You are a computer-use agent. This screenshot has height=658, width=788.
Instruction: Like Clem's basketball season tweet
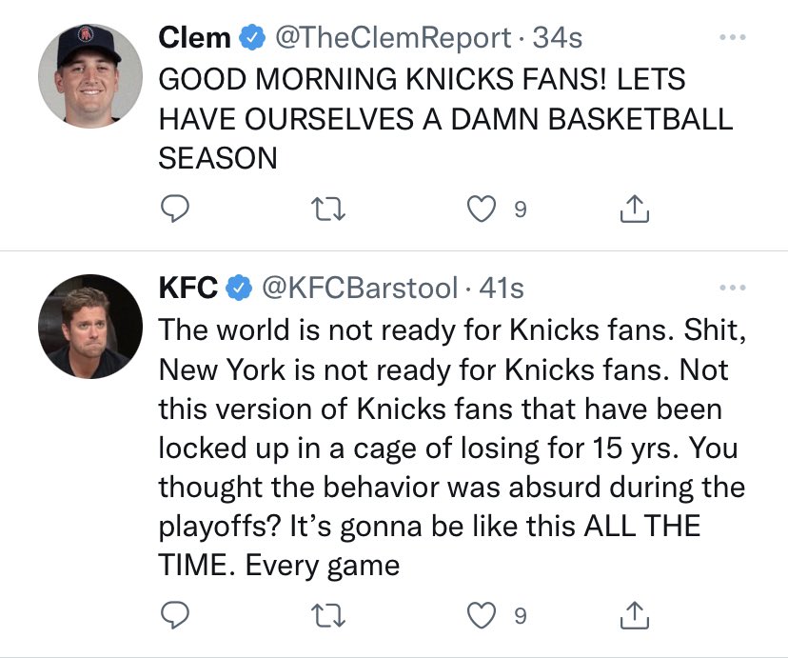[482, 209]
